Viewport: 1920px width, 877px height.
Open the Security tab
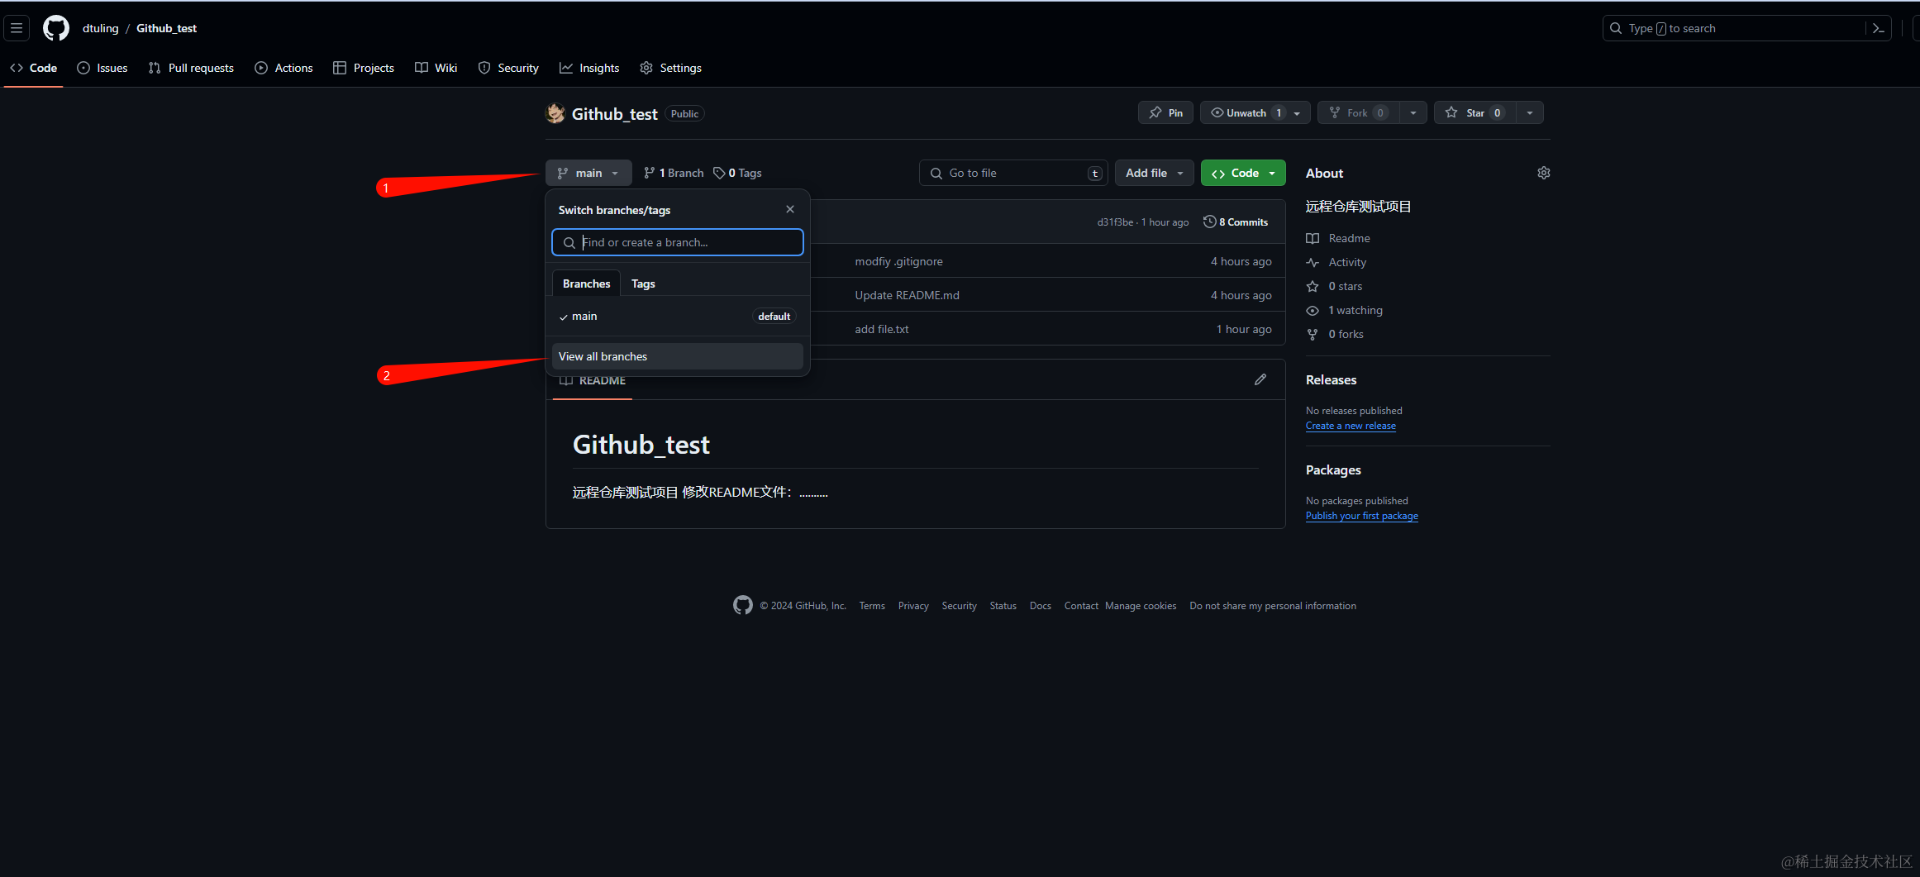tap(508, 68)
